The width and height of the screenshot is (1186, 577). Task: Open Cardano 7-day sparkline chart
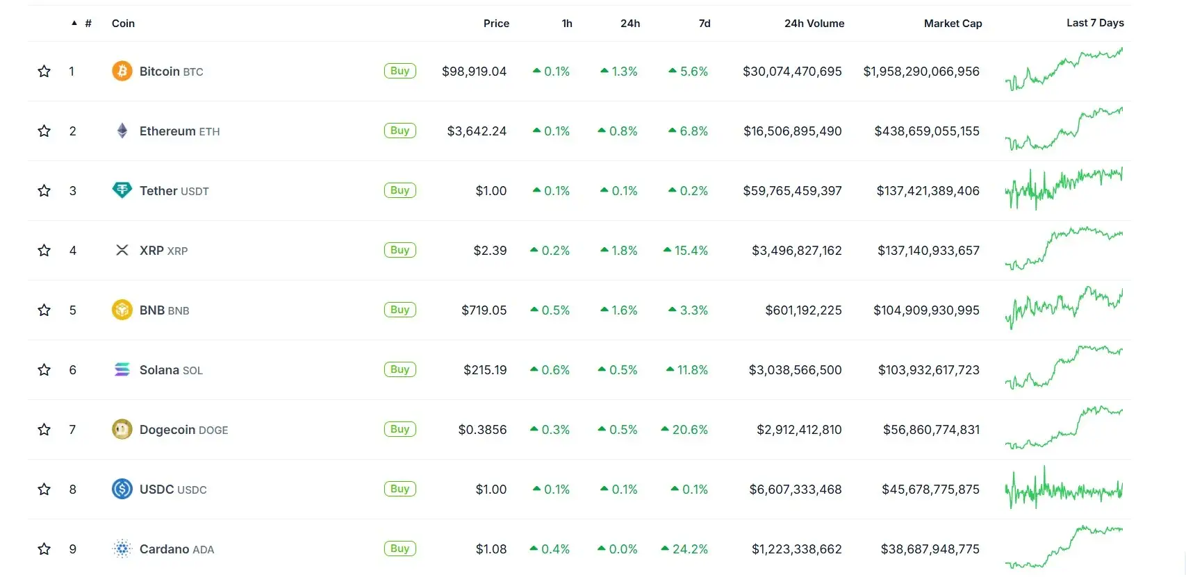pos(1064,547)
